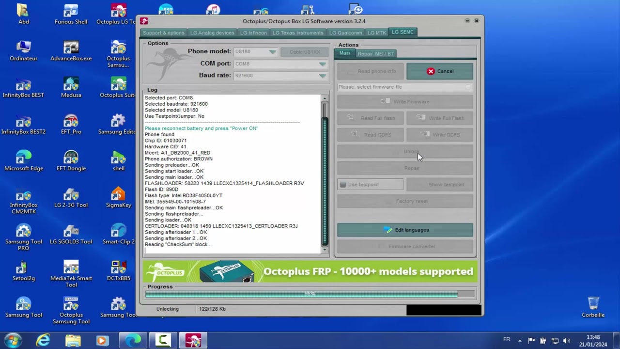620x349 pixels.
Task: Click the Octoplus FRP promotional banner
Action: 310,271
